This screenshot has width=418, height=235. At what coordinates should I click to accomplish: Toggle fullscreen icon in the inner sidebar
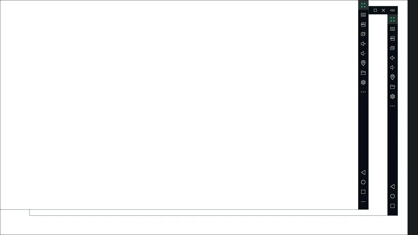pyautogui.click(x=363, y=5)
